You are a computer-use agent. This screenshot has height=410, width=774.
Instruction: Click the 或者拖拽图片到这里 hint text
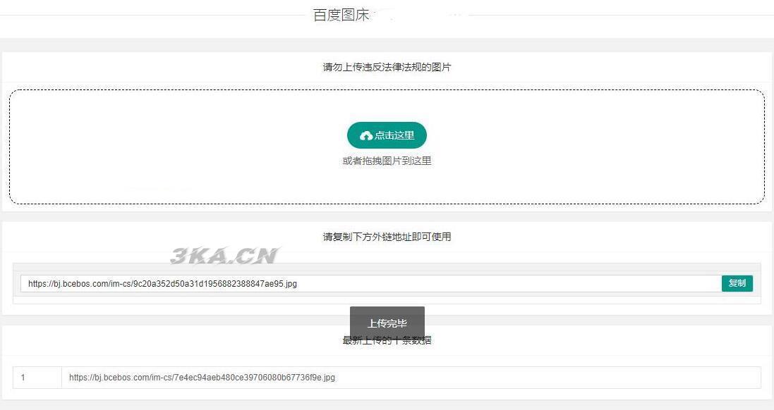387,161
